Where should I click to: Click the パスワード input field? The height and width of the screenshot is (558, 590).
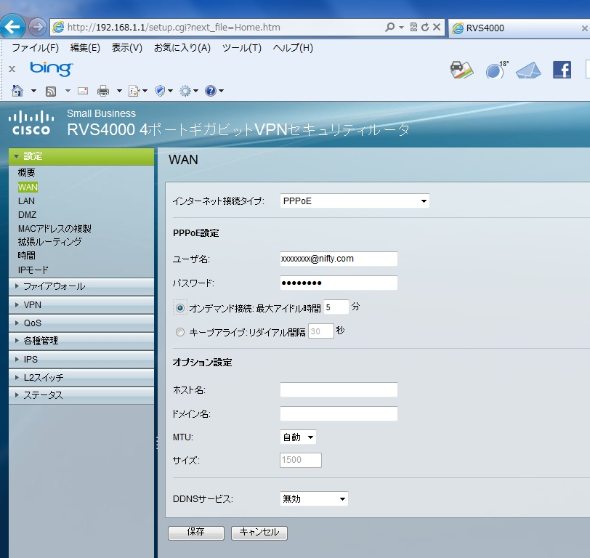[x=339, y=283]
